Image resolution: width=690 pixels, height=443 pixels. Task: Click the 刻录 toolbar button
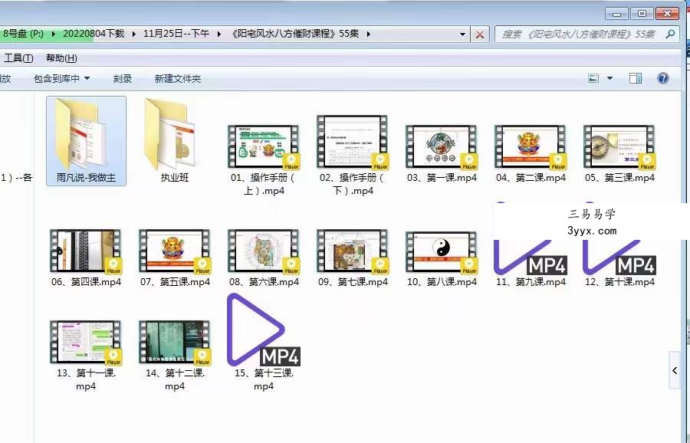[123, 78]
